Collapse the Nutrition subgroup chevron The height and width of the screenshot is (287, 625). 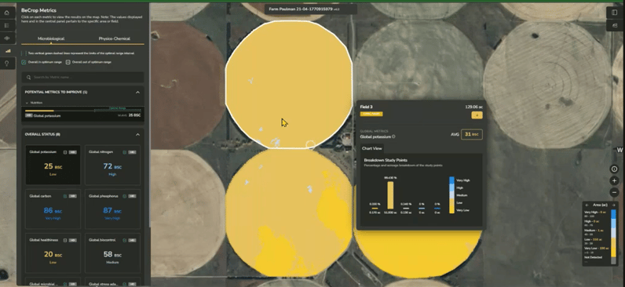tap(27, 103)
